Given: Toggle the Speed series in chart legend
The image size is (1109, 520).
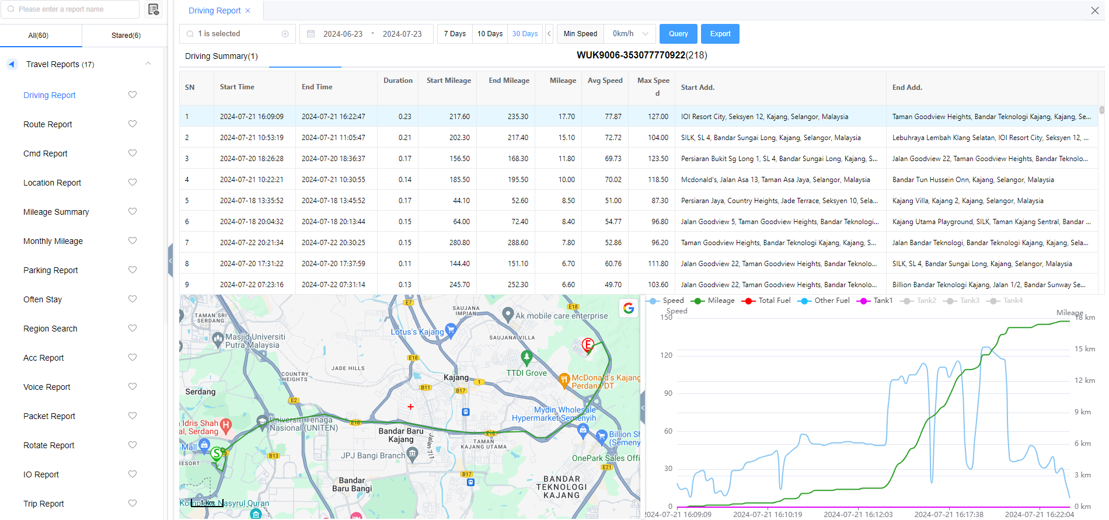Looking at the screenshot, I should click(666, 301).
